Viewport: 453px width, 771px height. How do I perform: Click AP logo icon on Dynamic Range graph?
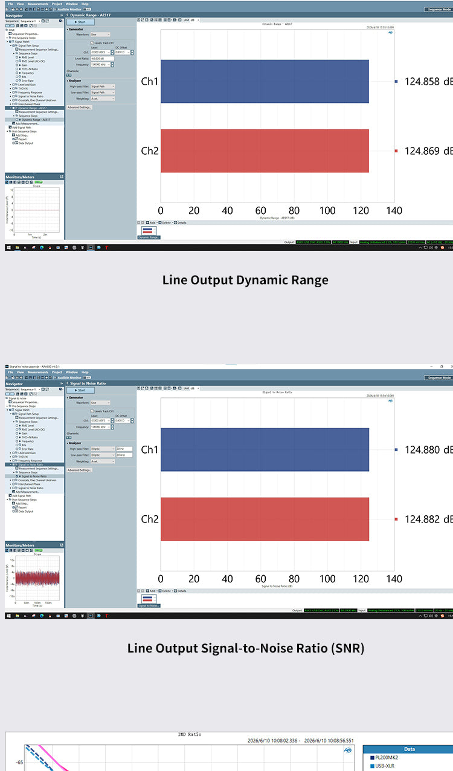click(391, 32)
